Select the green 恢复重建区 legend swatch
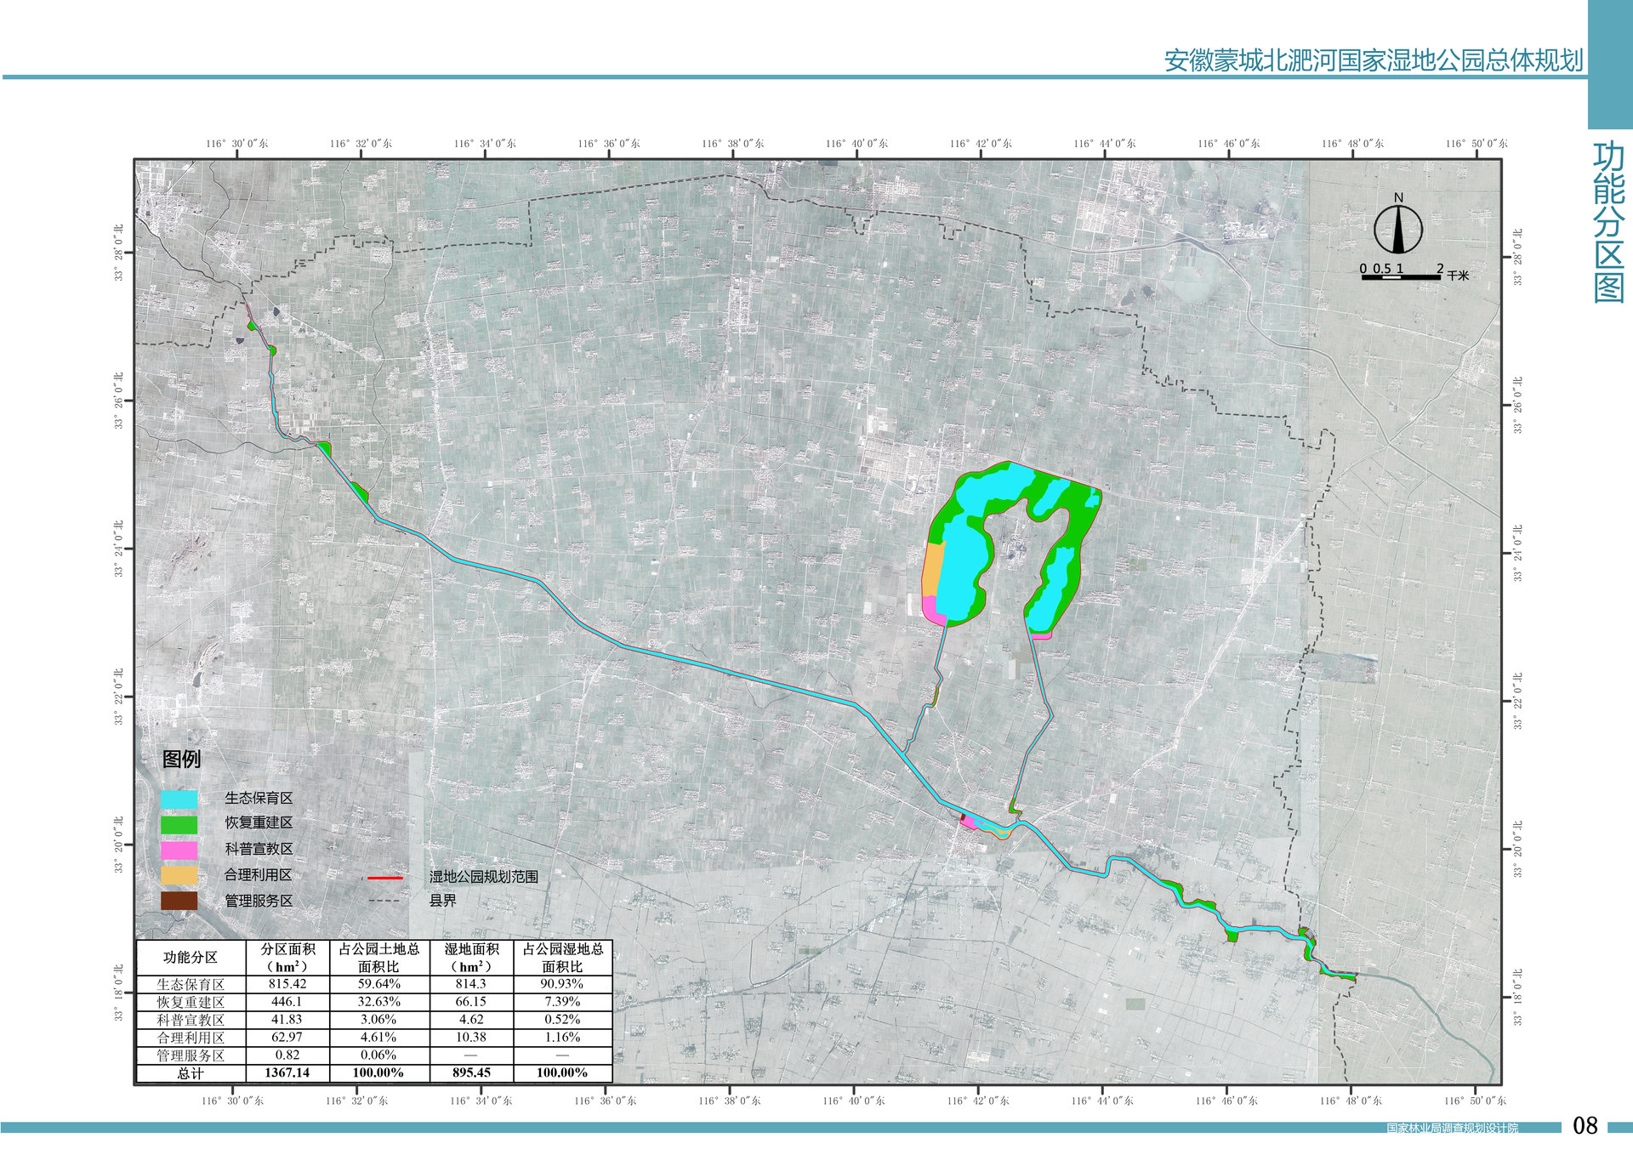Screen dimensions: 1633x1155 [179, 824]
